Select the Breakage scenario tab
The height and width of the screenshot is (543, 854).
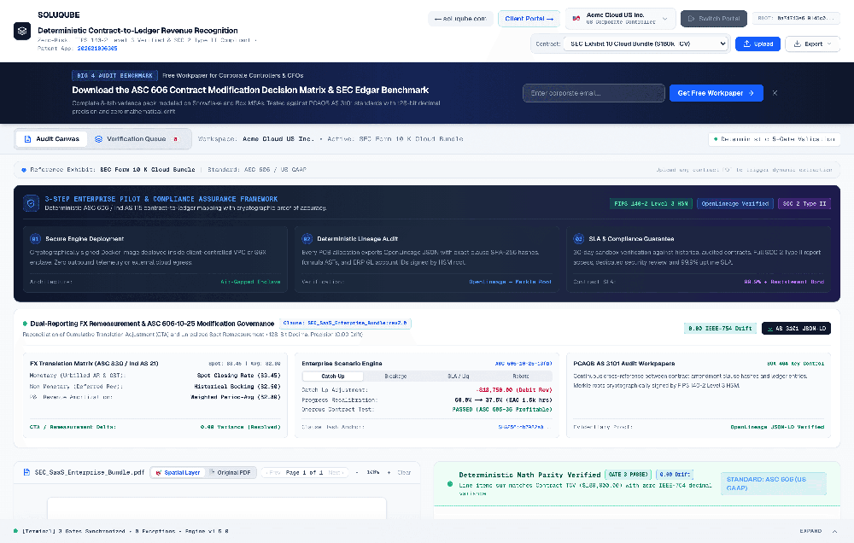396,377
